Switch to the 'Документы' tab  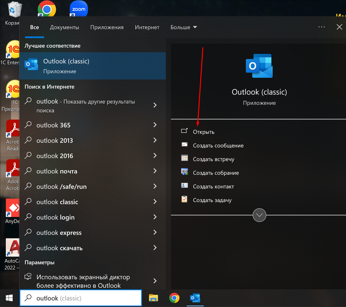(x=64, y=27)
